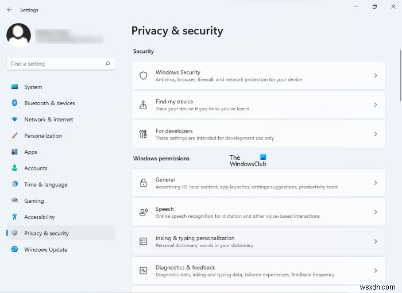402x293 pixels.
Task: Click the Gaming controller icon
Action: coord(14,201)
